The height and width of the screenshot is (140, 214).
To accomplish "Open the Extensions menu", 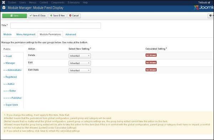I will [74, 2].
